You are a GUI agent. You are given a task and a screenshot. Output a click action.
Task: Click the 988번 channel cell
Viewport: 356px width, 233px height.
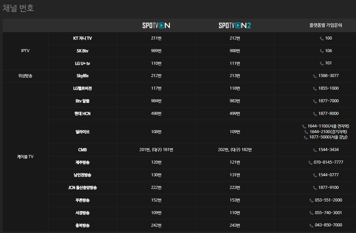point(235,51)
